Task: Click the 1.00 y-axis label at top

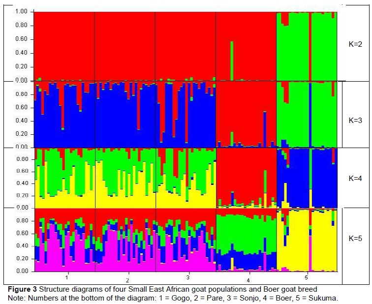Action: point(21,11)
